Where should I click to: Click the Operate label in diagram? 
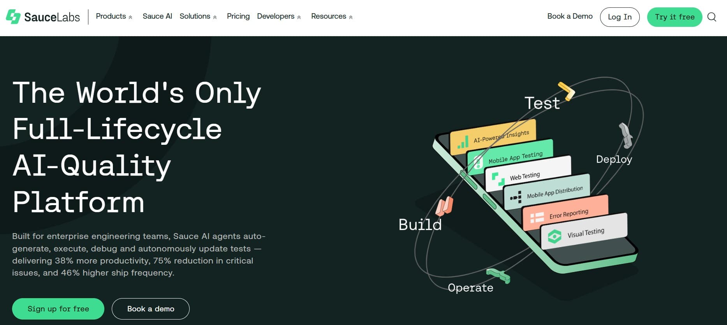(470, 288)
